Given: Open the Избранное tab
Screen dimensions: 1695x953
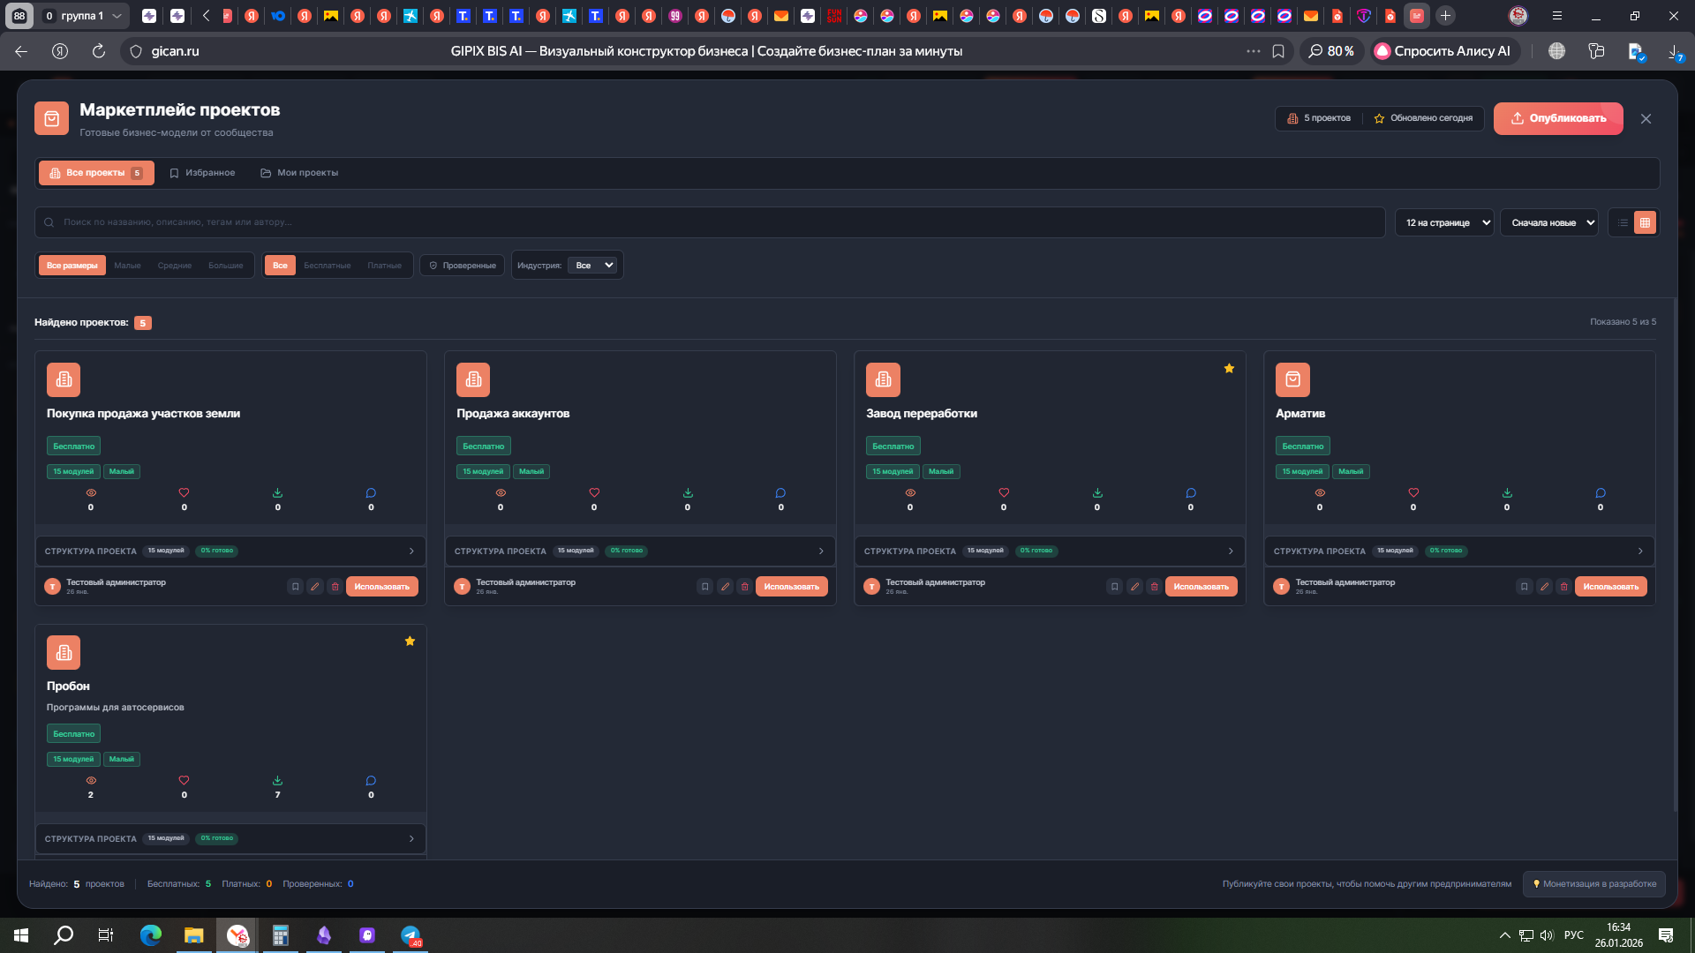Looking at the screenshot, I should pos(202,173).
